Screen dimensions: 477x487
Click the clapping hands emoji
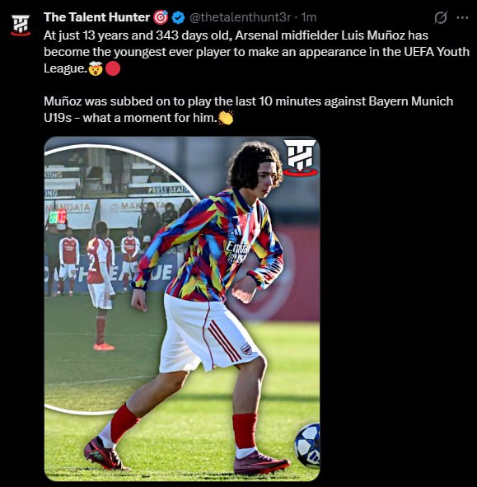click(x=226, y=119)
